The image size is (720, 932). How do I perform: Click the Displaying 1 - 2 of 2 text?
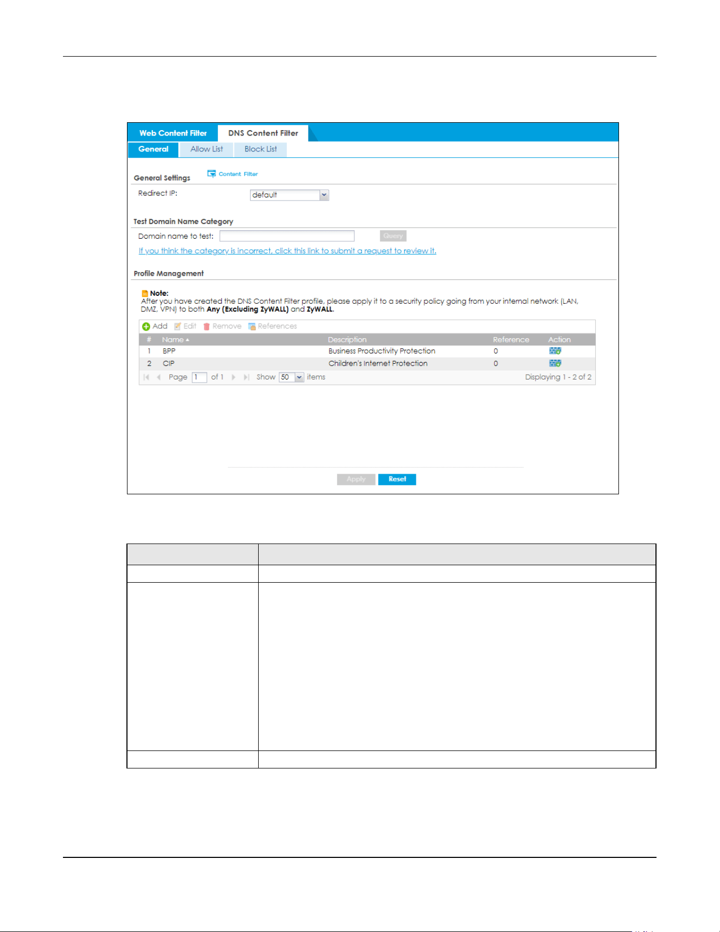pyautogui.click(x=558, y=377)
